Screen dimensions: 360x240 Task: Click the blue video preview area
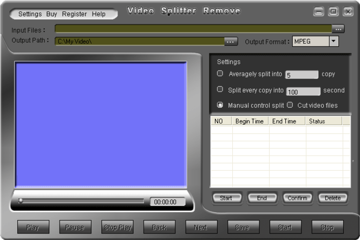point(101,125)
